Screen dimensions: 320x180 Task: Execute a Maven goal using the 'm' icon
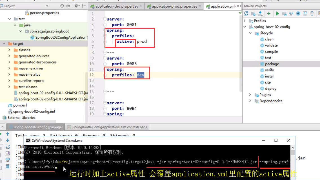point(284,13)
